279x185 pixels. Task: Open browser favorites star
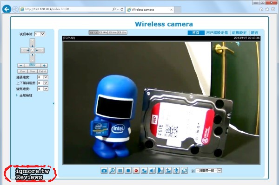(267, 9)
